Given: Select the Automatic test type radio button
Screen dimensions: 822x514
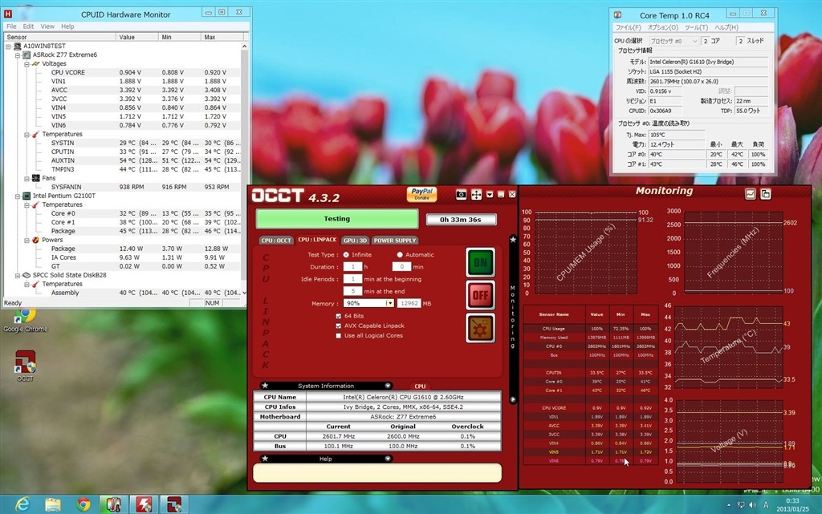Looking at the screenshot, I should click(x=400, y=255).
